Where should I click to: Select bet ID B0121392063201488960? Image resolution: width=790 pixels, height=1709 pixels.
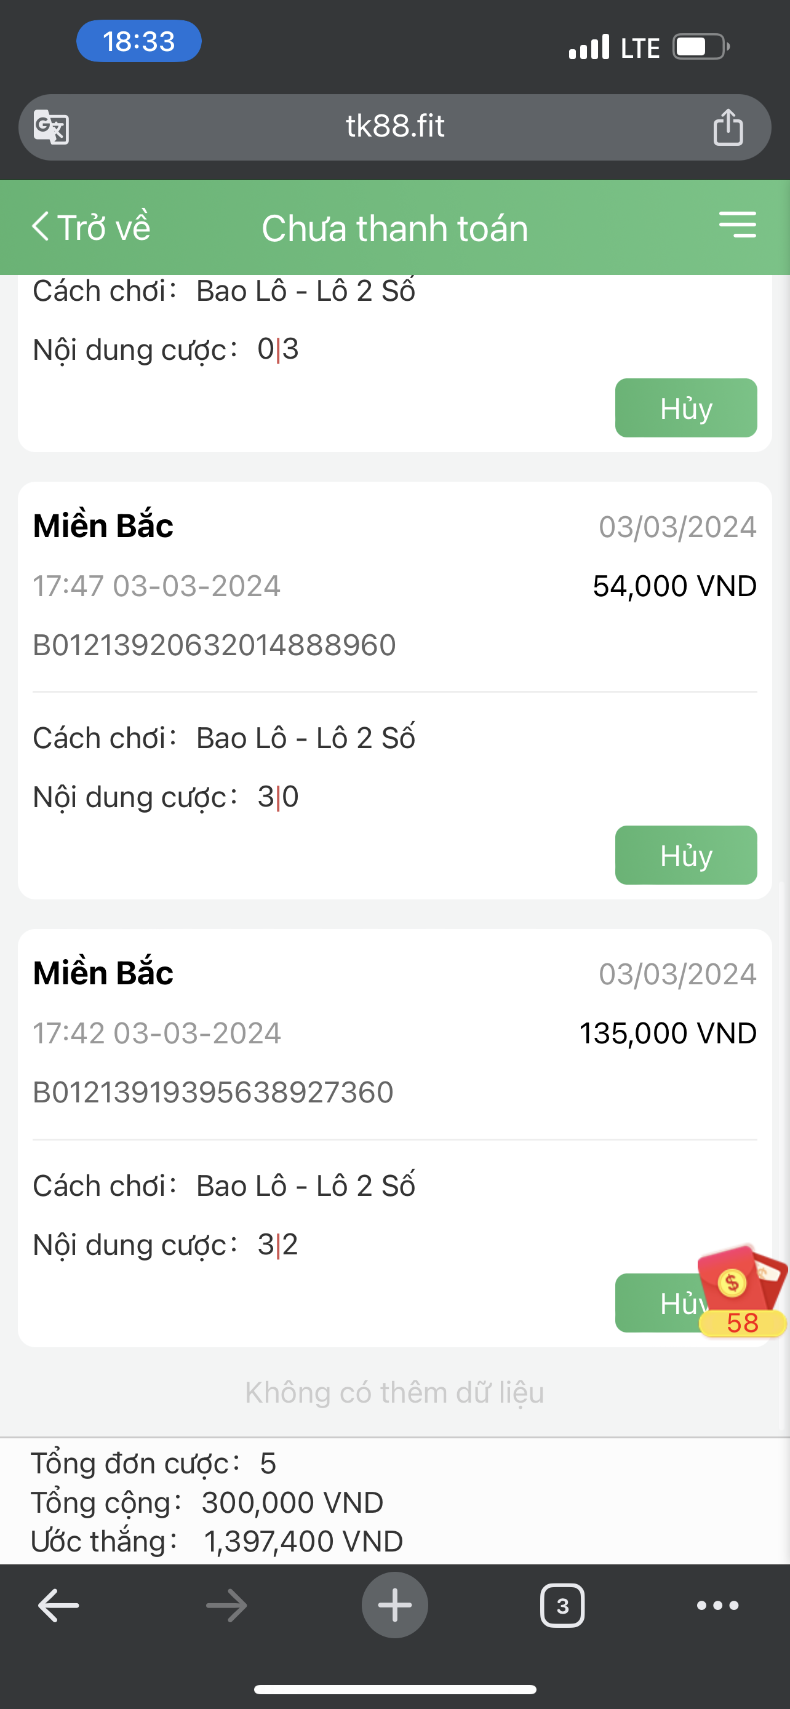214,645
